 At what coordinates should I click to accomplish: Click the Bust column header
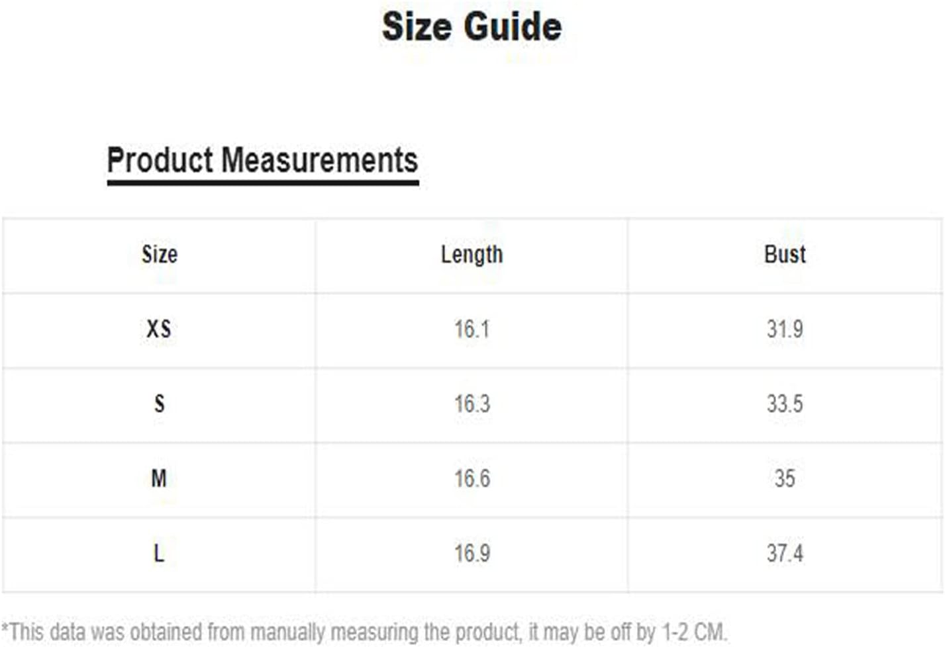tap(785, 254)
